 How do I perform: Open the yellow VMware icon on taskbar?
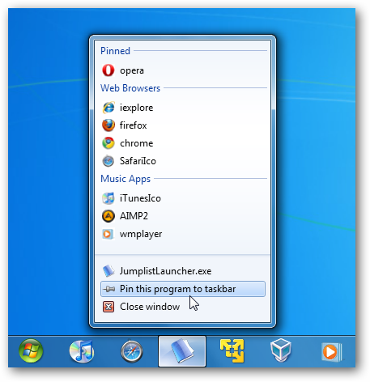pos(232,351)
